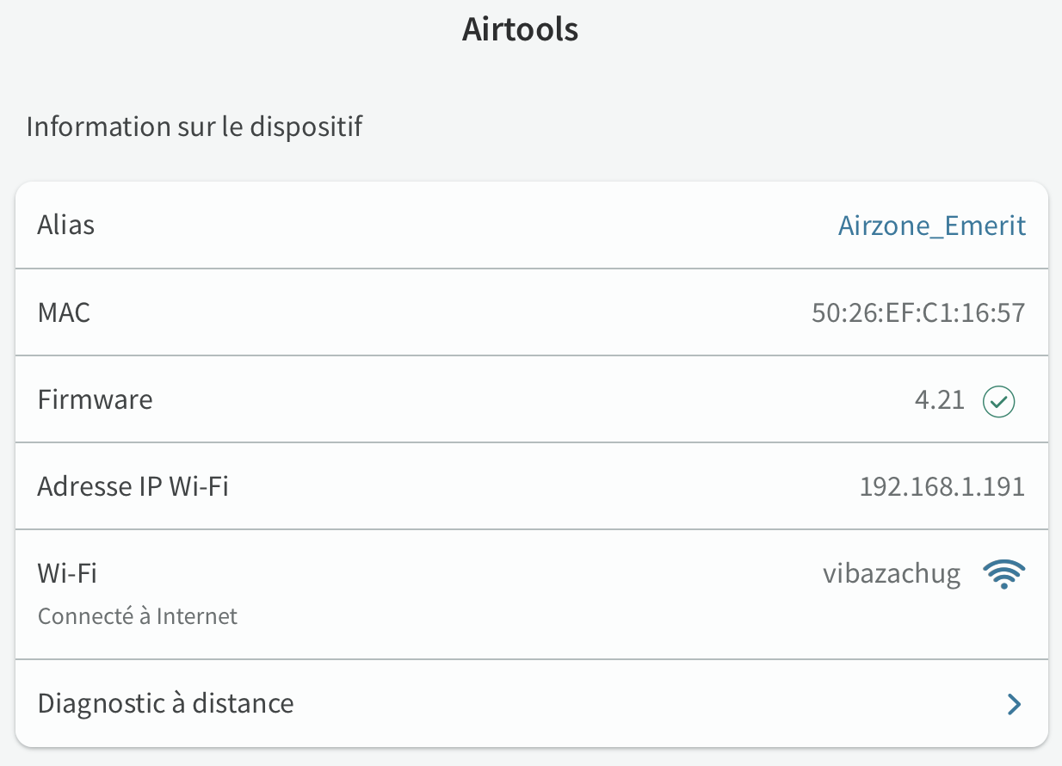The width and height of the screenshot is (1062, 766).
Task: Click the Information sur le dispositif heading
Action: coord(194,127)
